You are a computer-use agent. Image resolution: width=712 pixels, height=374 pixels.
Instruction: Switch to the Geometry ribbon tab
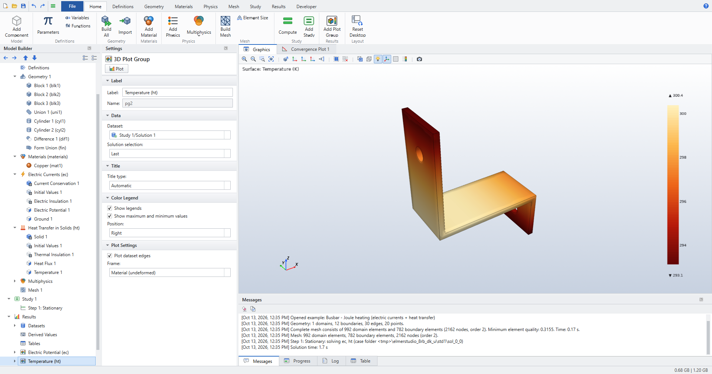154,7
